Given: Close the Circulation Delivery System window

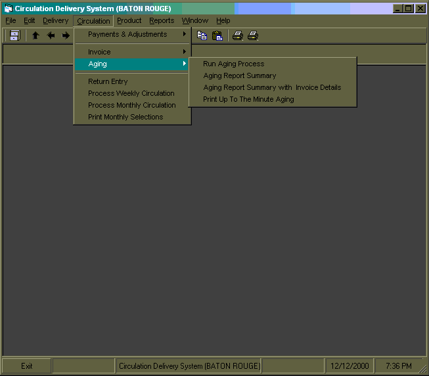Looking at the screenshot, I should pos(420,9).
